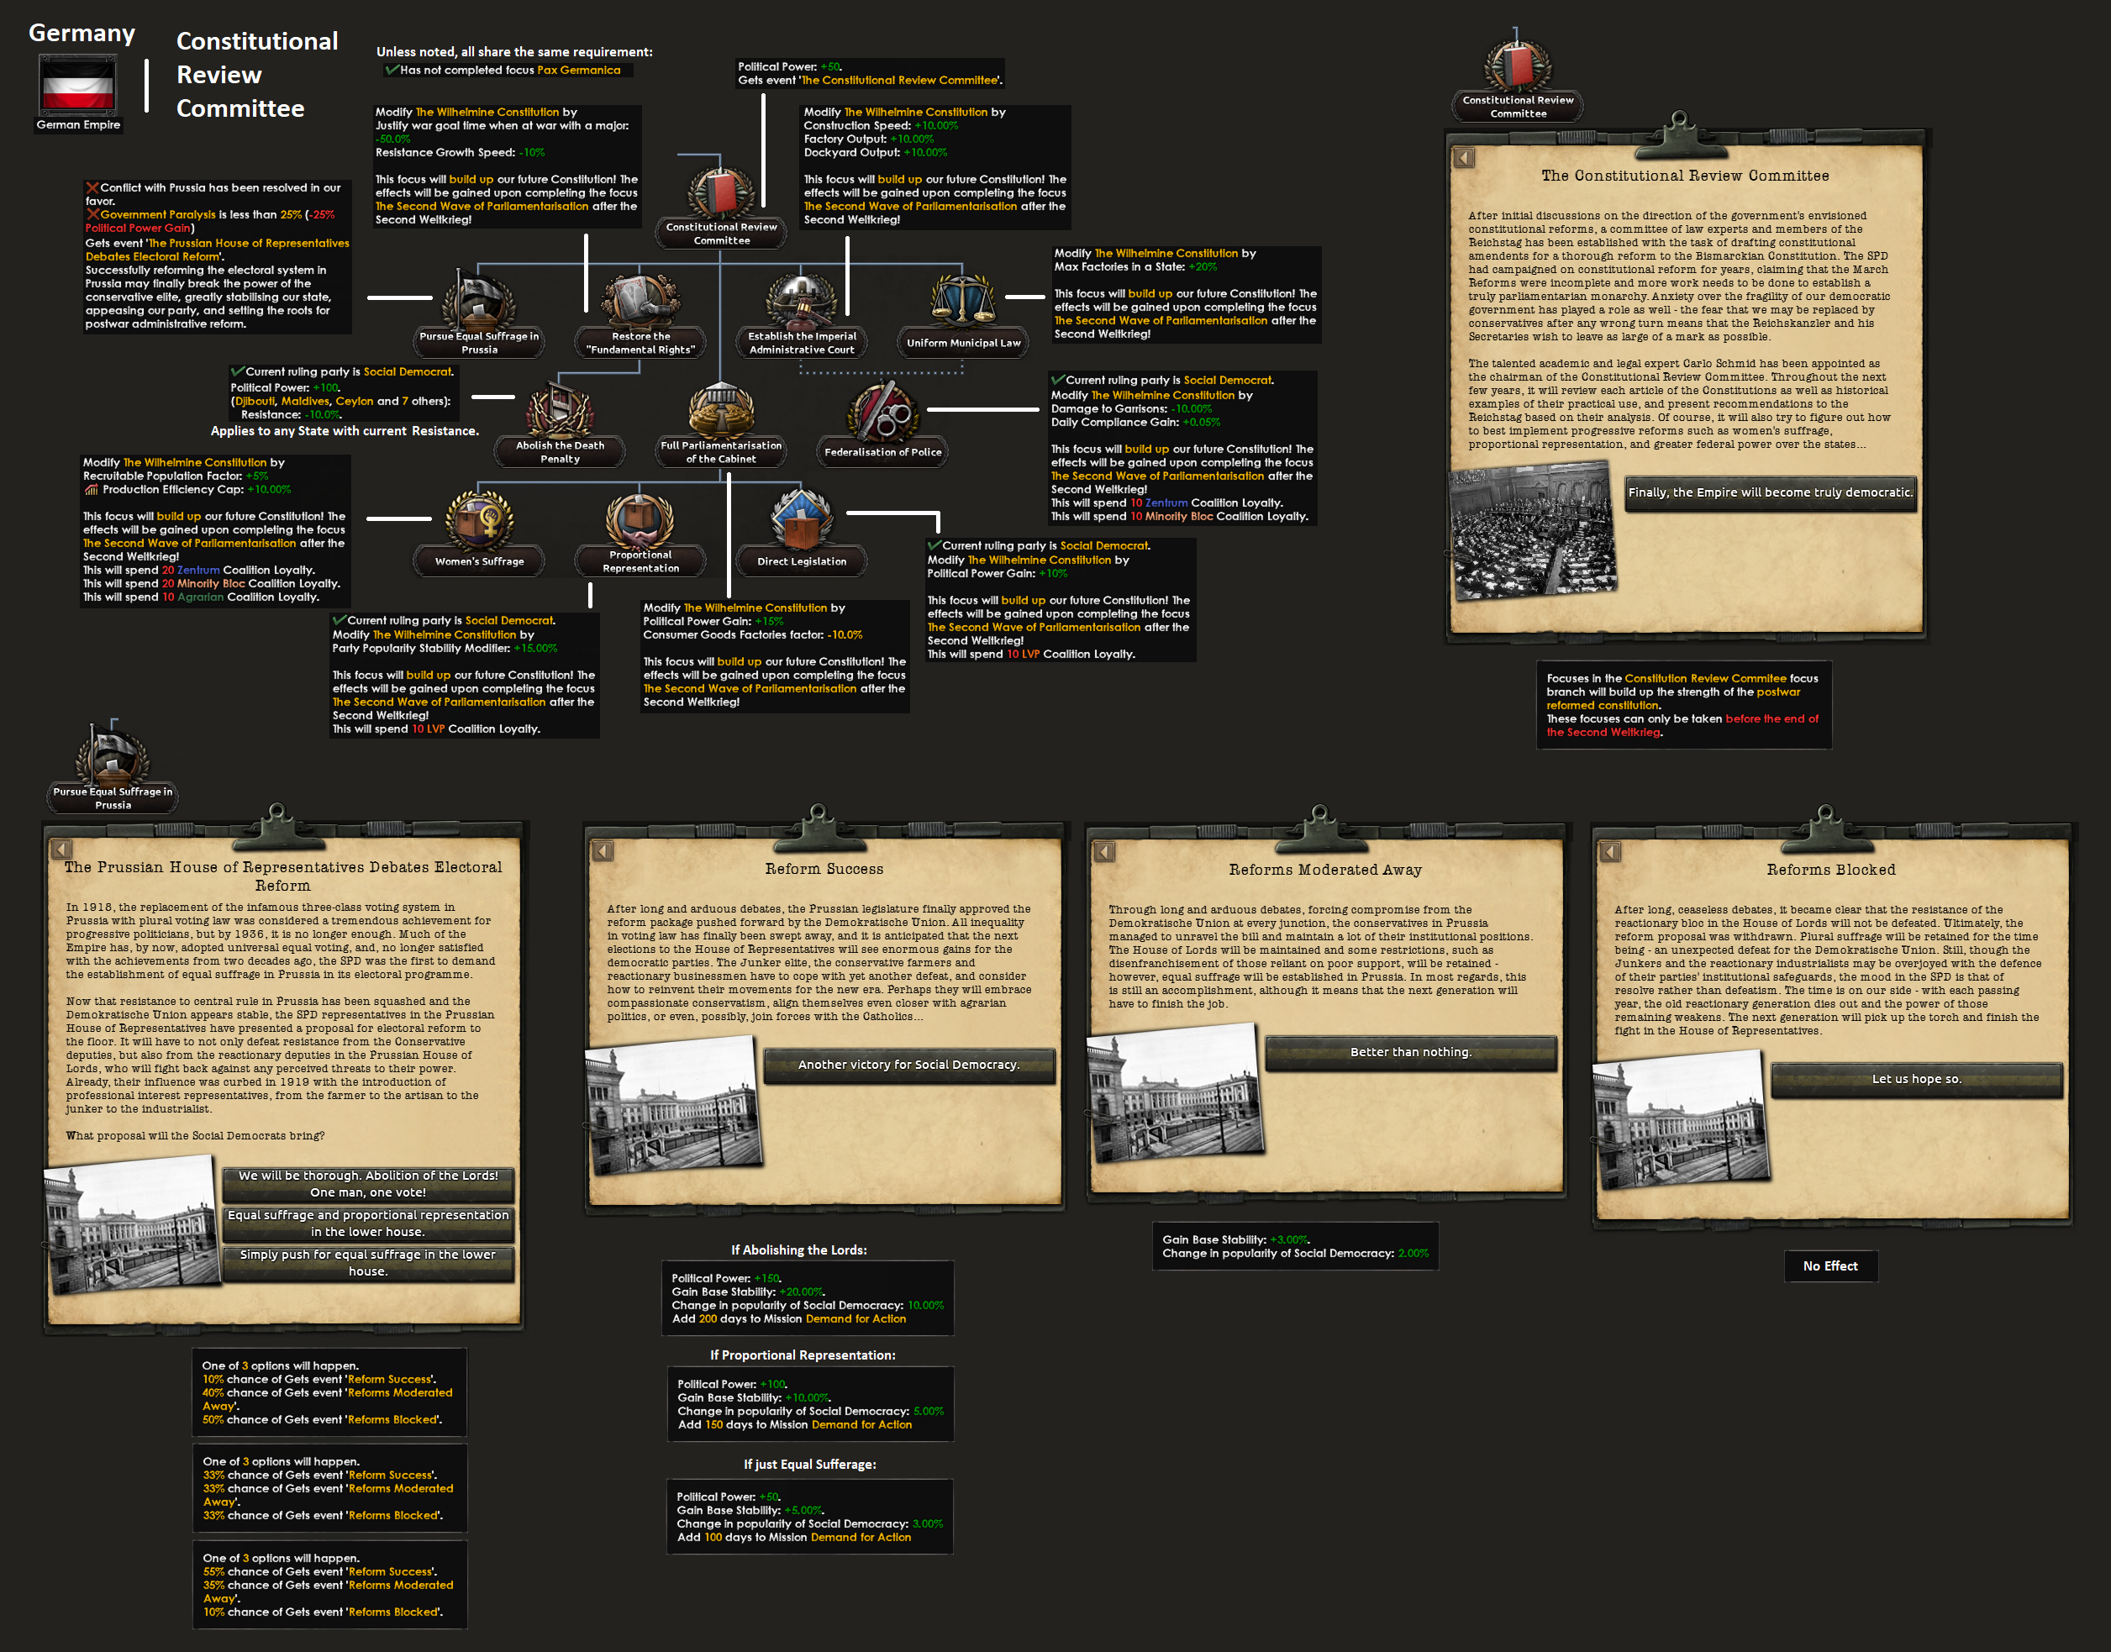Select the Direct Legislation focus icon
Screen dimensions: 2111x1652
tap(801, 521)
